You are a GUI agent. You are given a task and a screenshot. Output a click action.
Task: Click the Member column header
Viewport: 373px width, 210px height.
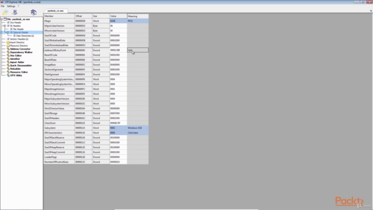click(59, 16)
